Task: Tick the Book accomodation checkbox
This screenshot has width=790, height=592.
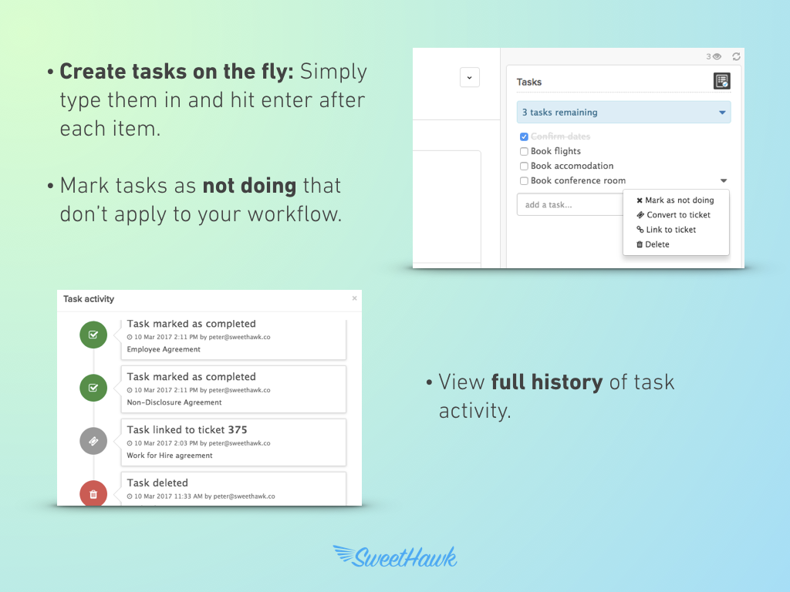Action: tap(524, 166)
